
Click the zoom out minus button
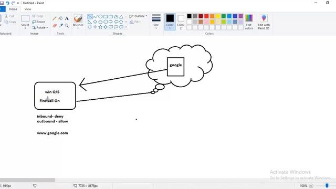[x=311, y=186]
